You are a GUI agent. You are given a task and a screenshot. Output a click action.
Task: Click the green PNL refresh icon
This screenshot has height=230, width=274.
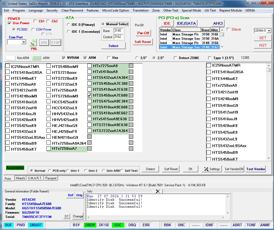tap(33, 42)
